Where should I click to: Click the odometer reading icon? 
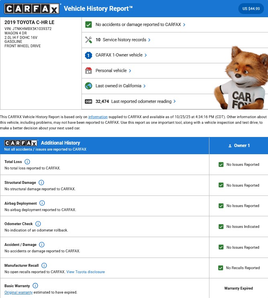[x=89, y=101]
